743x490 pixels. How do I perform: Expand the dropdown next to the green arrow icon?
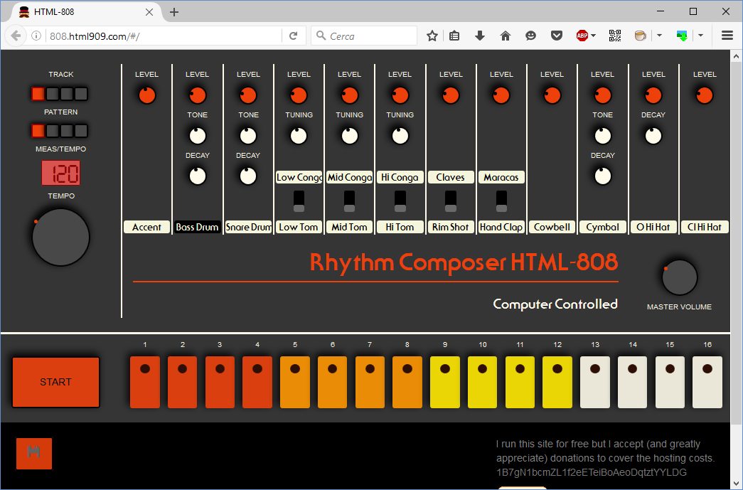click(x=700, y=36)
